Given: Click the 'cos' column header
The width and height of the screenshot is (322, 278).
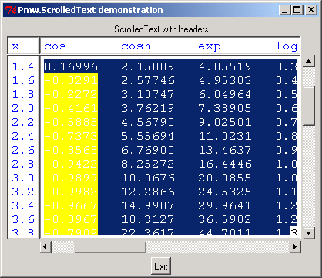Looking at the screenshot, I should [x=55, y=46].
